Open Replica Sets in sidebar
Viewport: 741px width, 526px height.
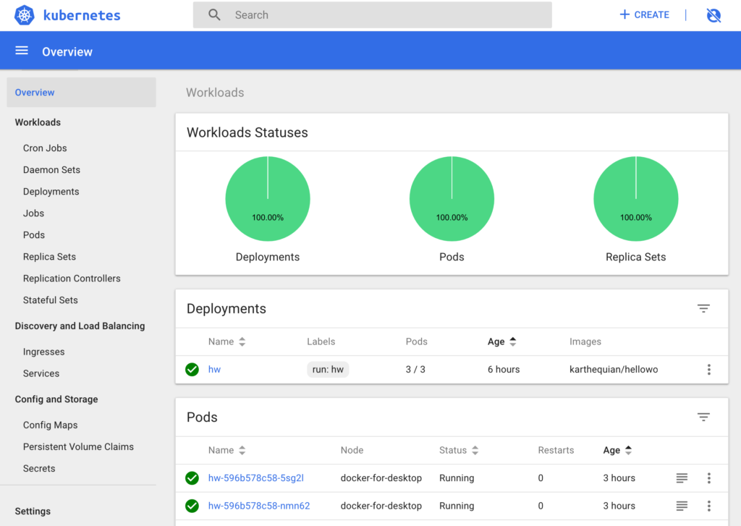(x=50, y=257)
